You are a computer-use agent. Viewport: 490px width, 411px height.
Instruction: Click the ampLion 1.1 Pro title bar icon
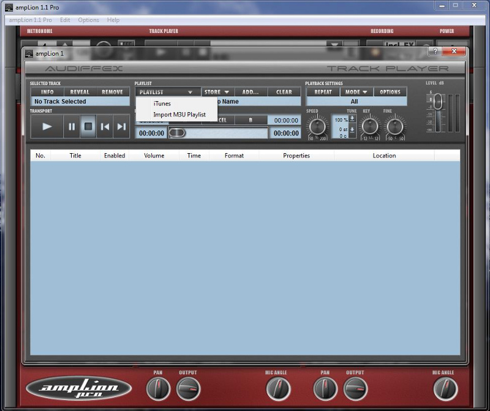coord(9,7)
